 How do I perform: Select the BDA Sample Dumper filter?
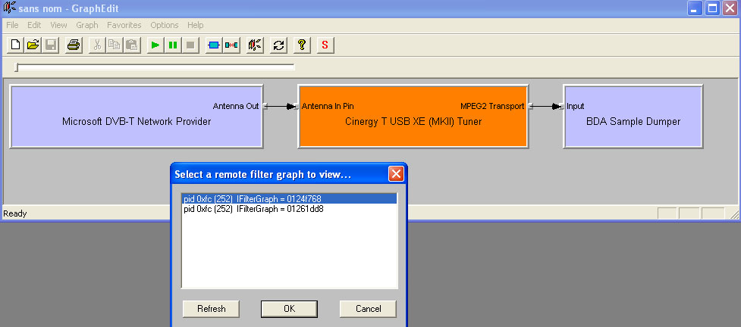click(633, 116)
